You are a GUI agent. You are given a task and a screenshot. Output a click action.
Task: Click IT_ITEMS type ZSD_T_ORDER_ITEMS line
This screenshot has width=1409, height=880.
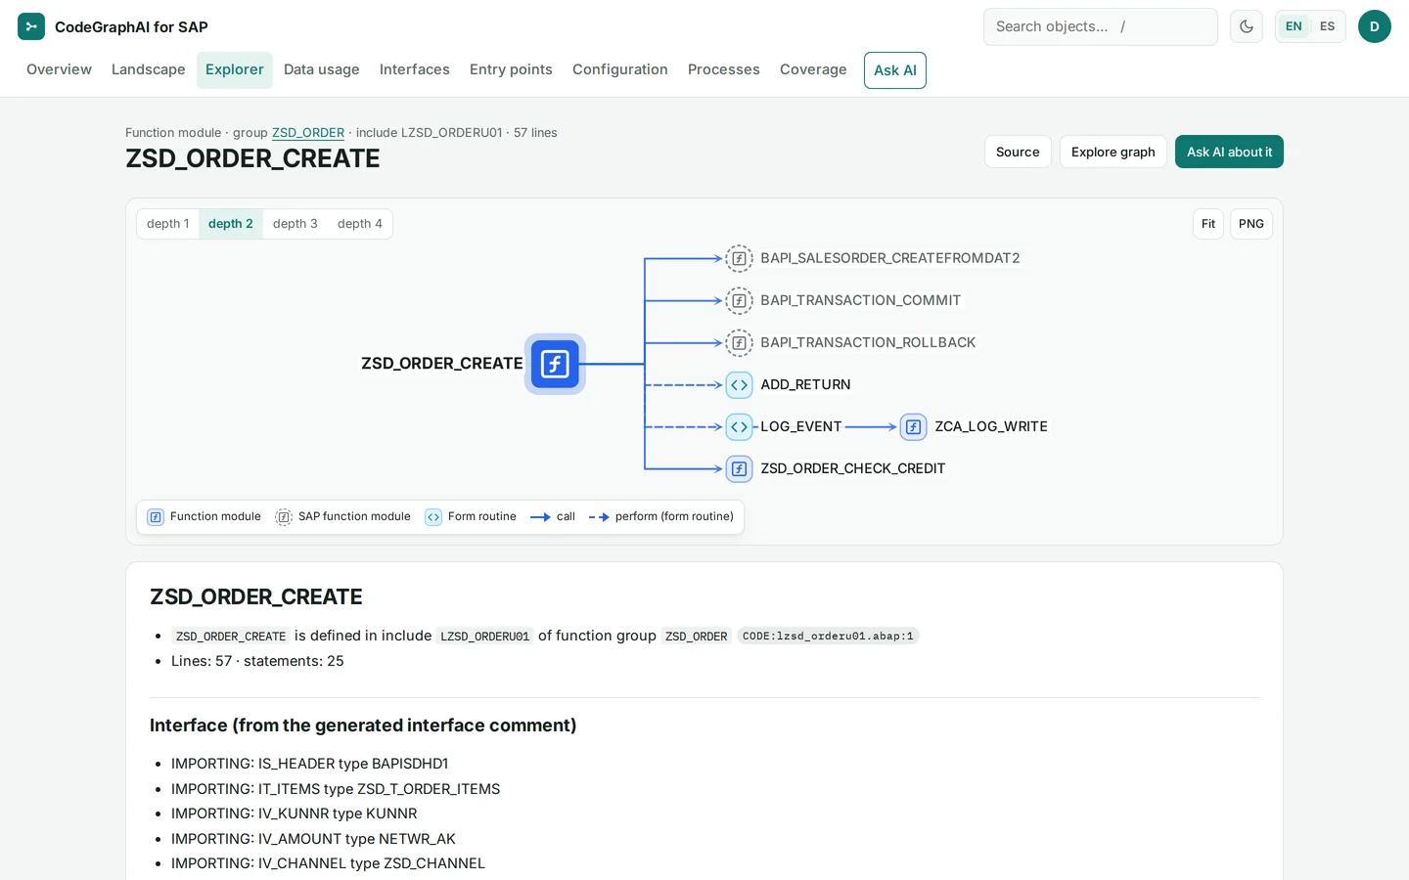[x=336, y=789]
